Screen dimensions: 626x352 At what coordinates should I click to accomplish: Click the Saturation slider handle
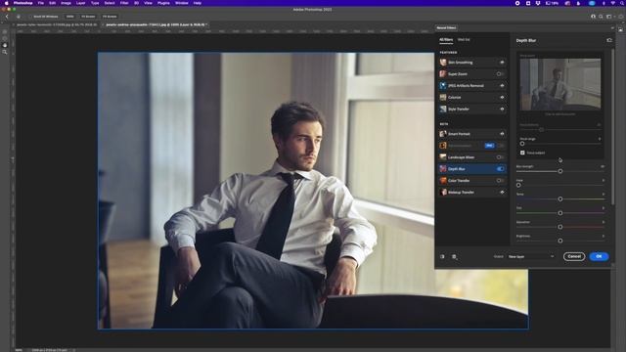click(560, 227)
